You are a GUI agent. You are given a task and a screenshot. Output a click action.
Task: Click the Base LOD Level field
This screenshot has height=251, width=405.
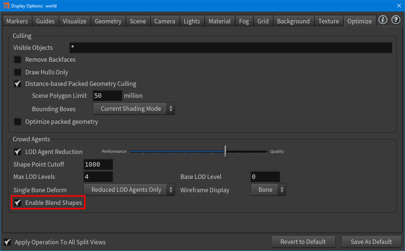click(265, 177)
